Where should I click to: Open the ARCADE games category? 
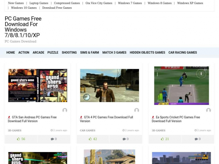[x=38, y=52]
